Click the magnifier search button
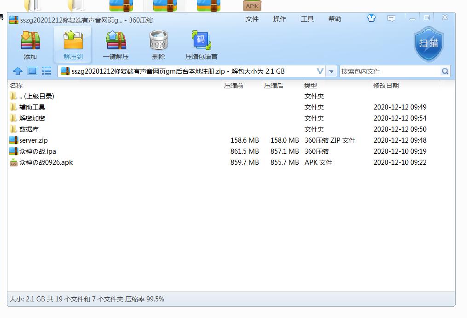This screenshot has height=318, width=467. 445,71
